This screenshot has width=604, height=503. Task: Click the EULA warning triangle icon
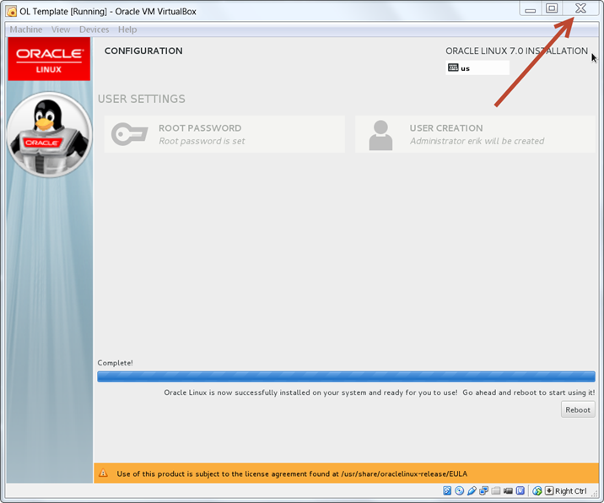103,473
